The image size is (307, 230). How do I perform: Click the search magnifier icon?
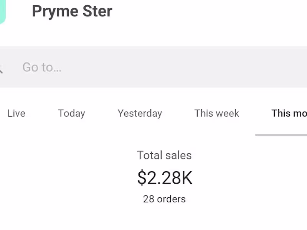[1, 68]
